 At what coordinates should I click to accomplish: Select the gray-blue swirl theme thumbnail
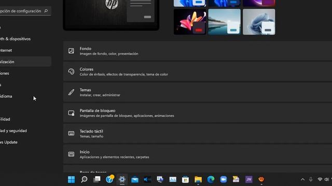coord(259,22)
